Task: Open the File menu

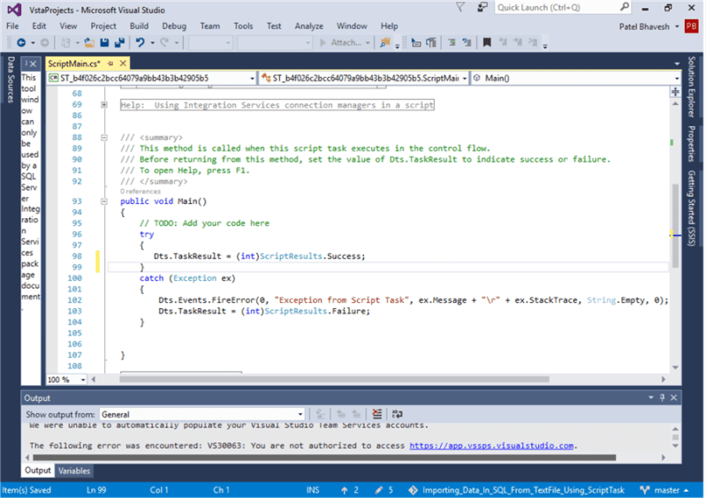Action: pyautogui.click(x=12, y=26)
